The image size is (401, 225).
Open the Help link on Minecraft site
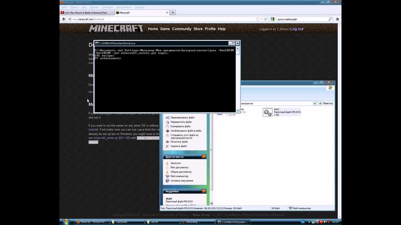click(221, 29)
